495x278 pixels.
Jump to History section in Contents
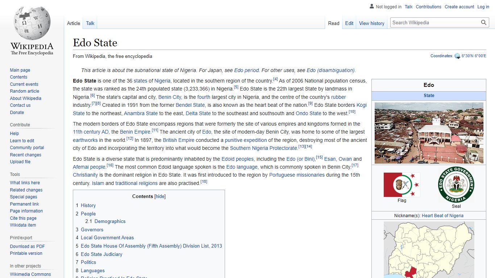point(88,205)
